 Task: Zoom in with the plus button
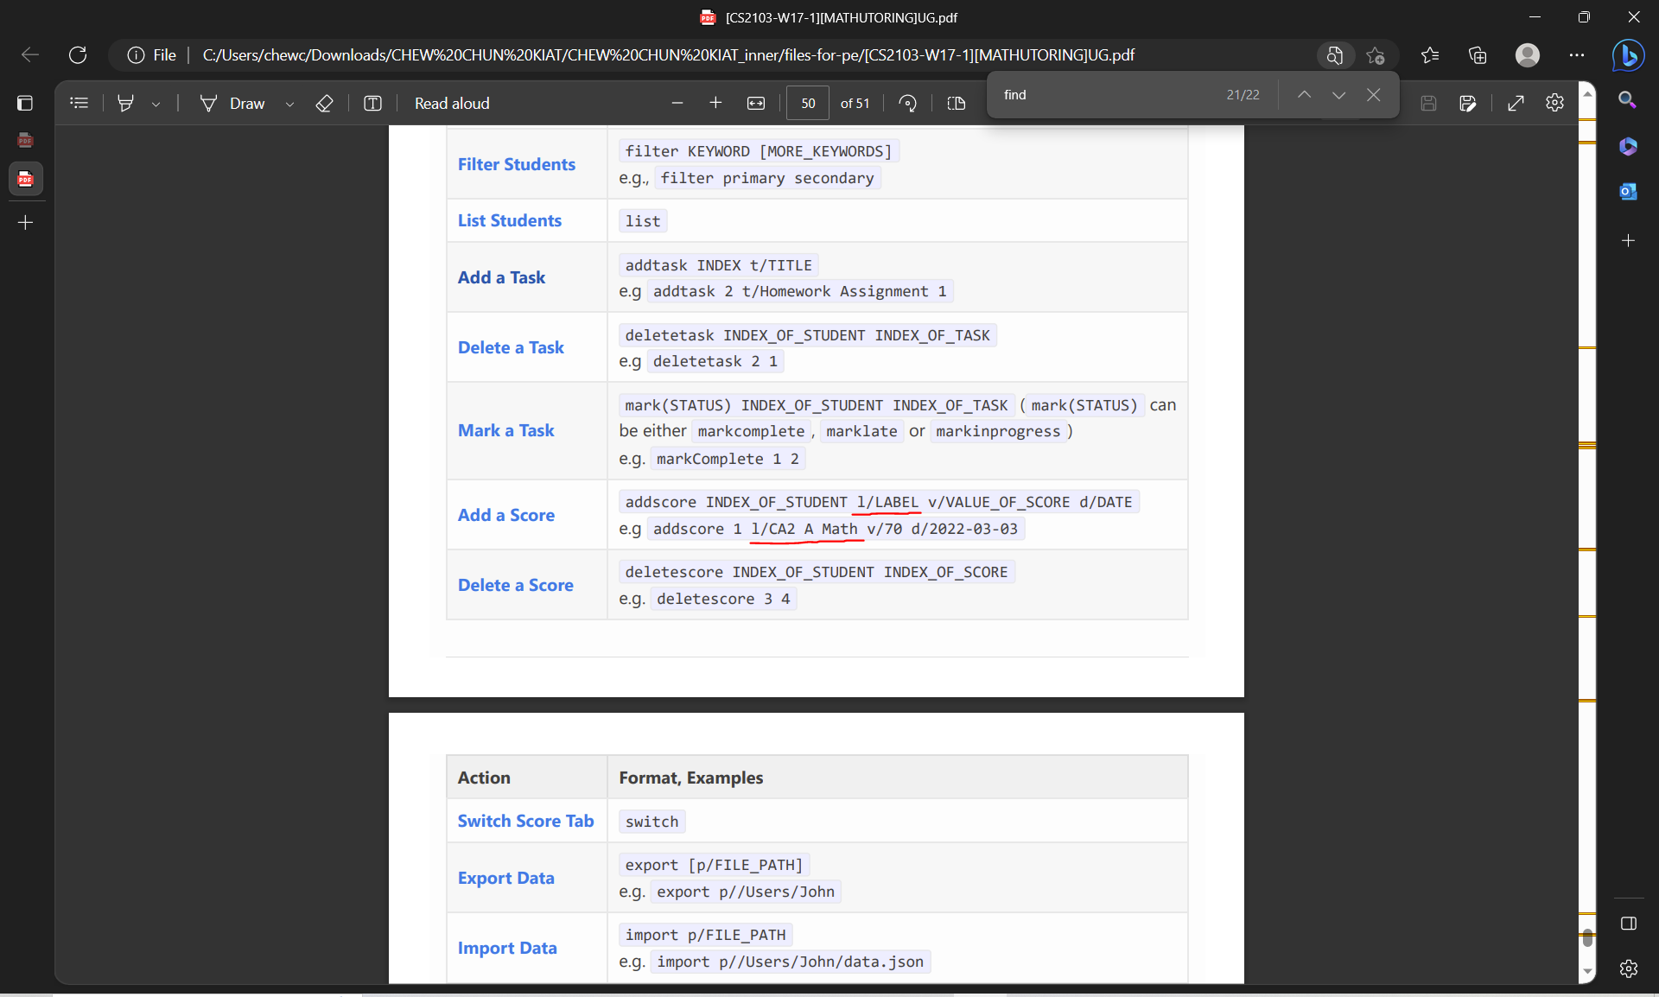pos(715,103)
